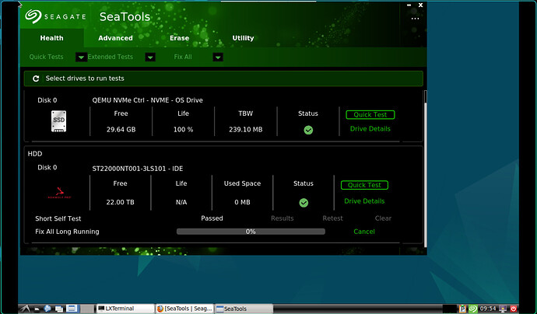The width and height of the screenshot is (537, 314).
Task: Click the 'QEMU NVMe Ctrl - NVME - OS Drive' name
Action: [148, 100]
